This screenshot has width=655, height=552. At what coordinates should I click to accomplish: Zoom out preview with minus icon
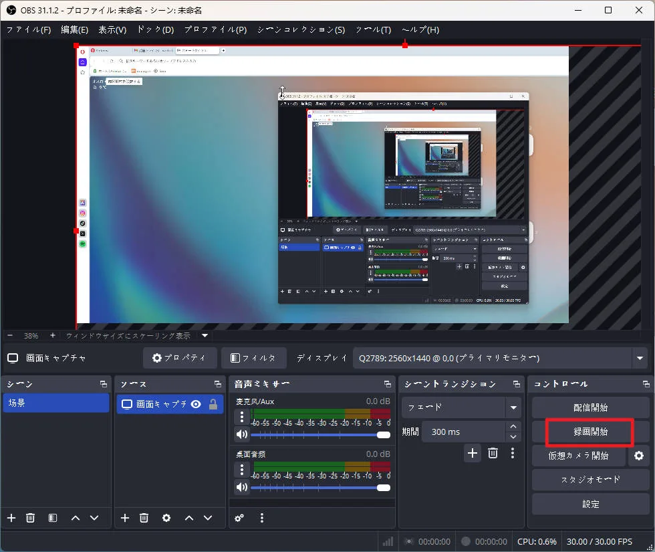pos(10,335)
